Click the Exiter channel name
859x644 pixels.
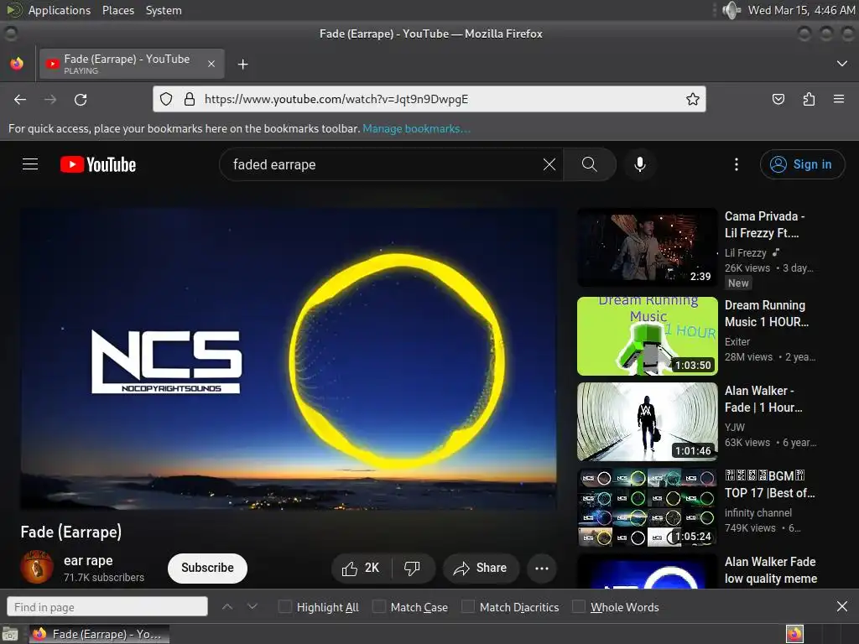737,342
